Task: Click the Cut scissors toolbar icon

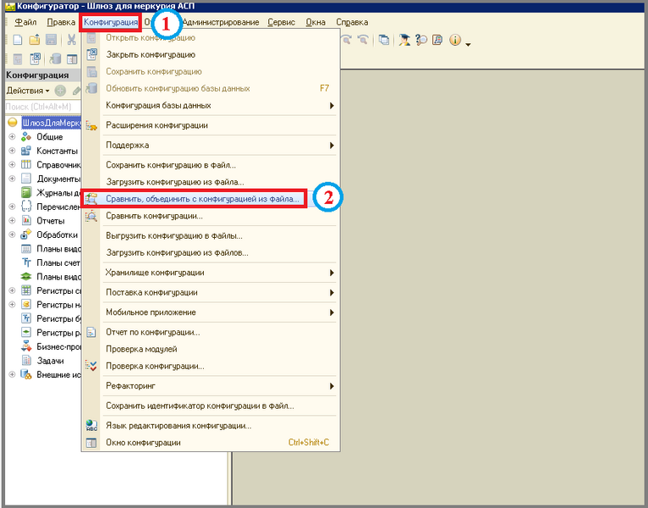Action: [72, 40]
